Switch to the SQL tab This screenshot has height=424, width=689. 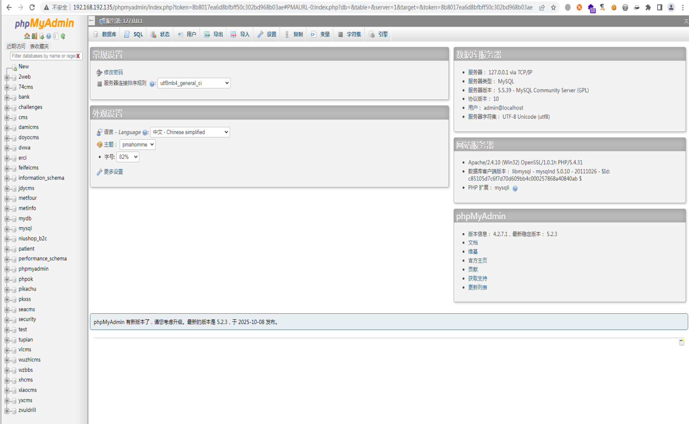coord(134,34)
